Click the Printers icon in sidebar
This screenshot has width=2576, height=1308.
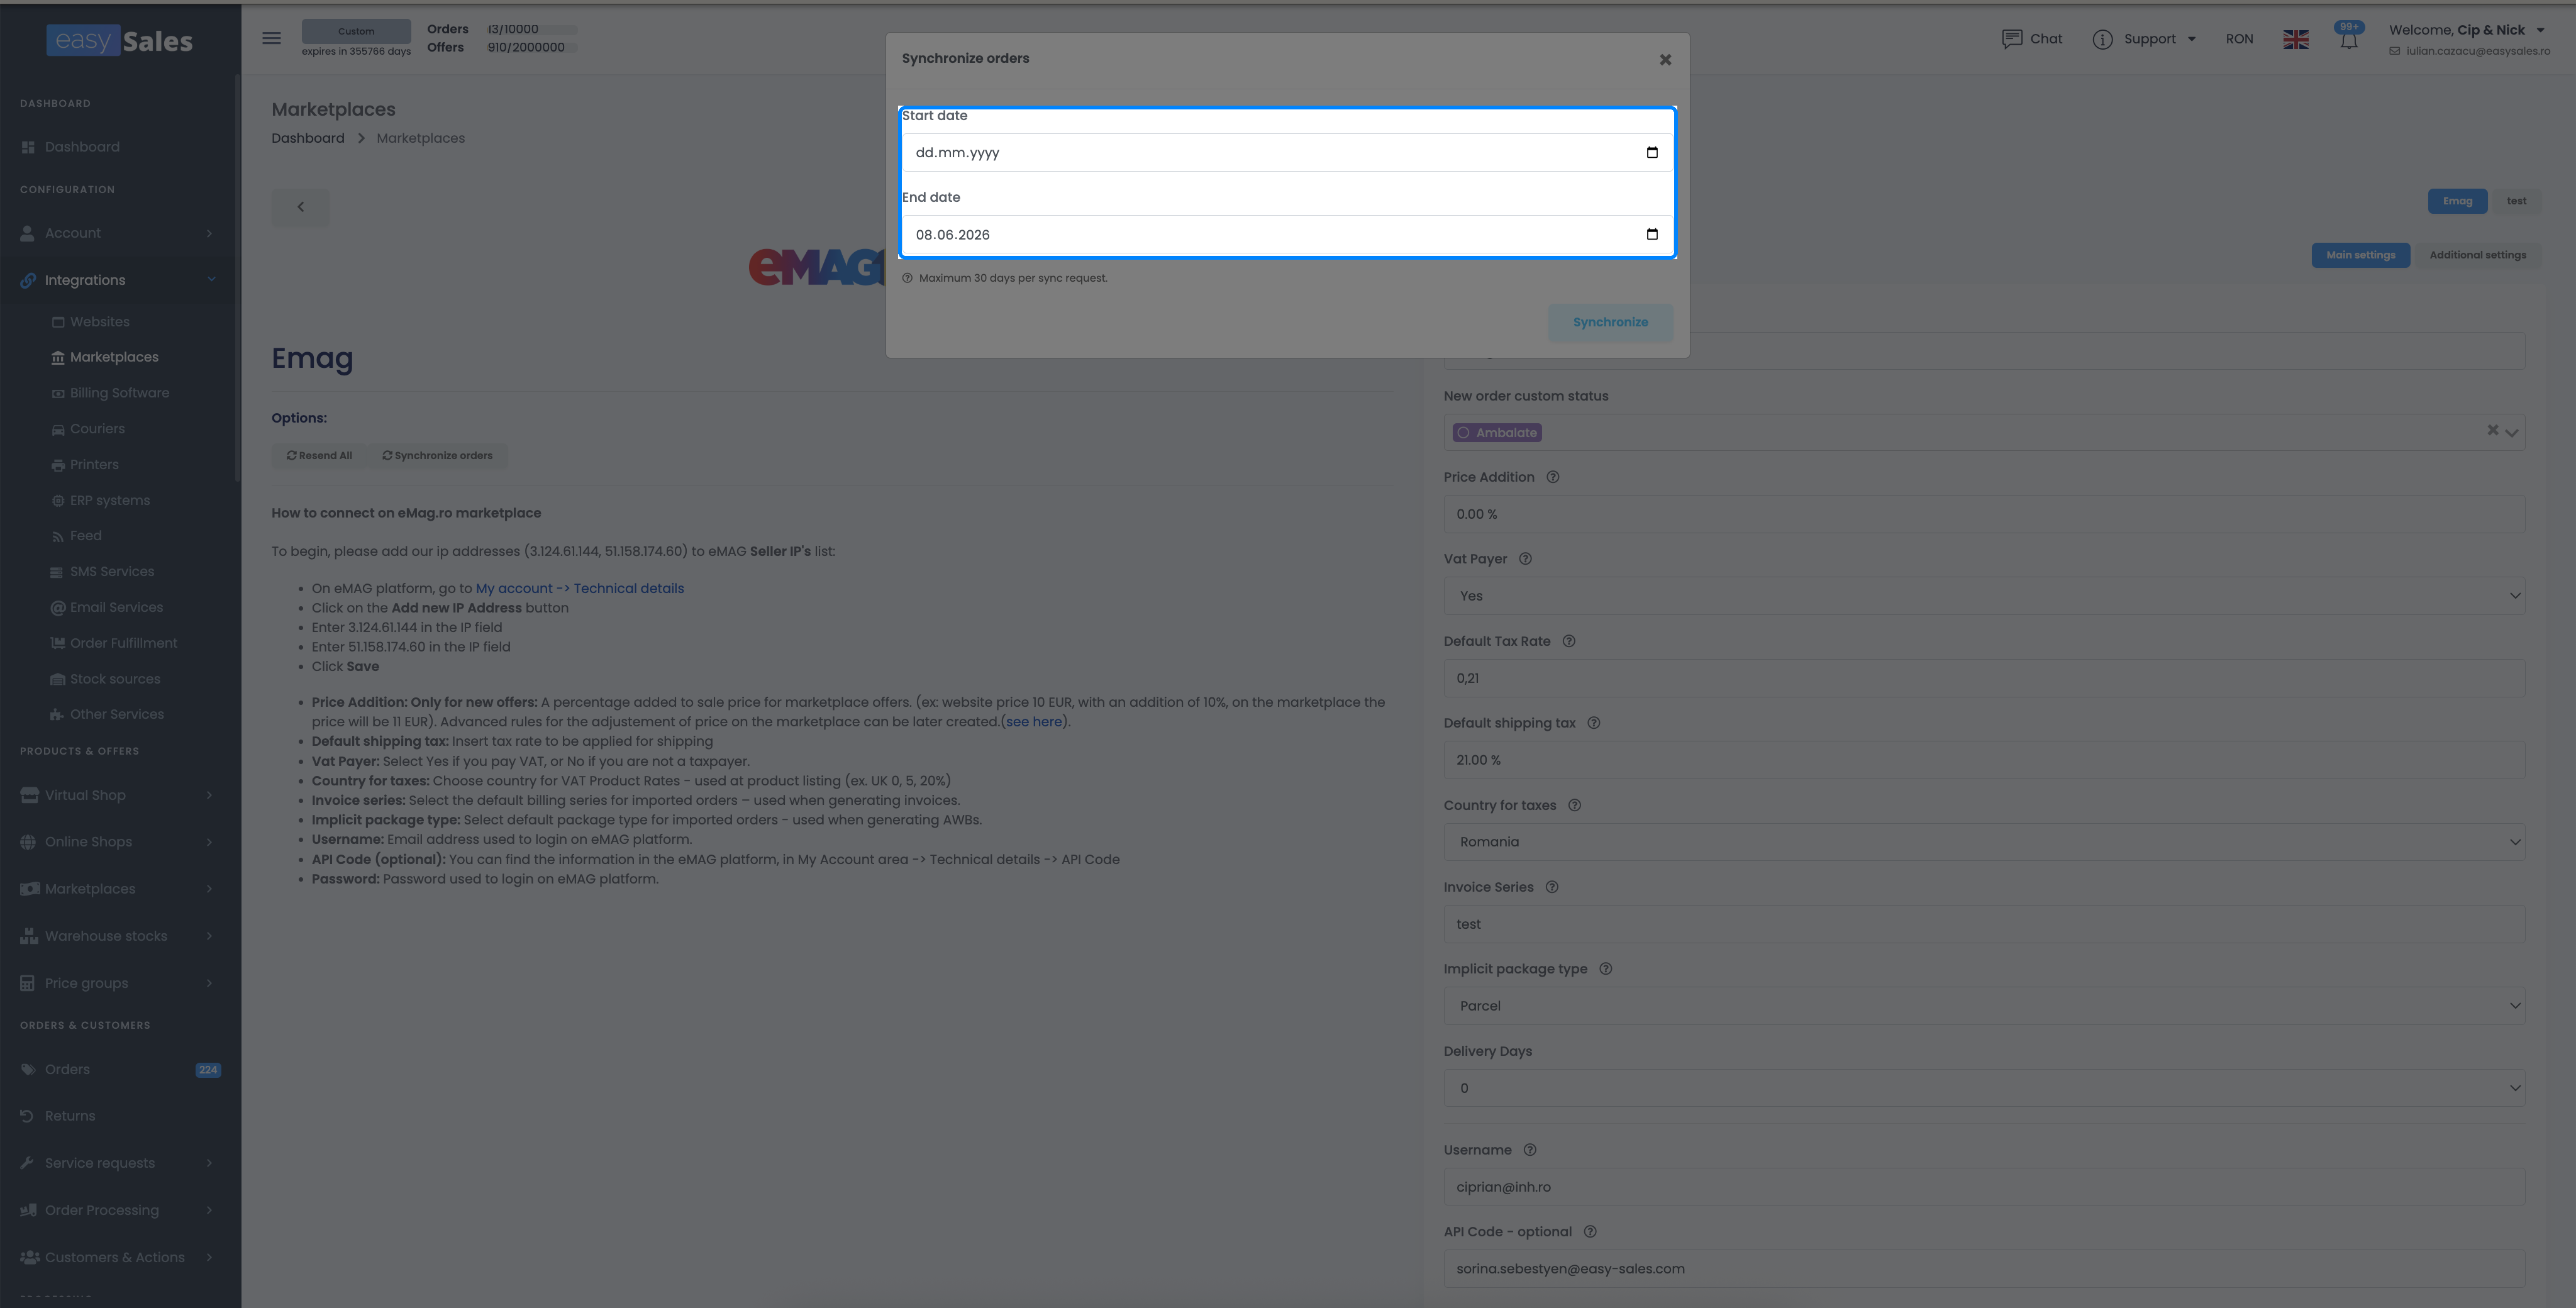pyautogui.click(x=58, y=465)
